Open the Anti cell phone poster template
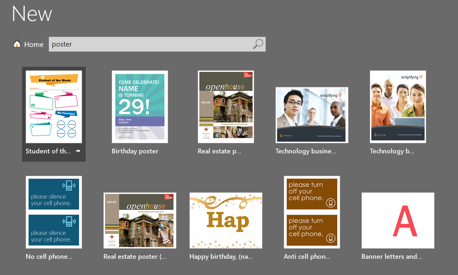 point(312,212)
